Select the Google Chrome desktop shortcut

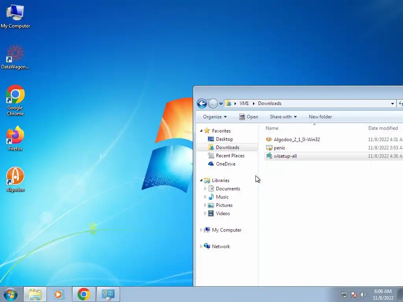coord(15,100)
